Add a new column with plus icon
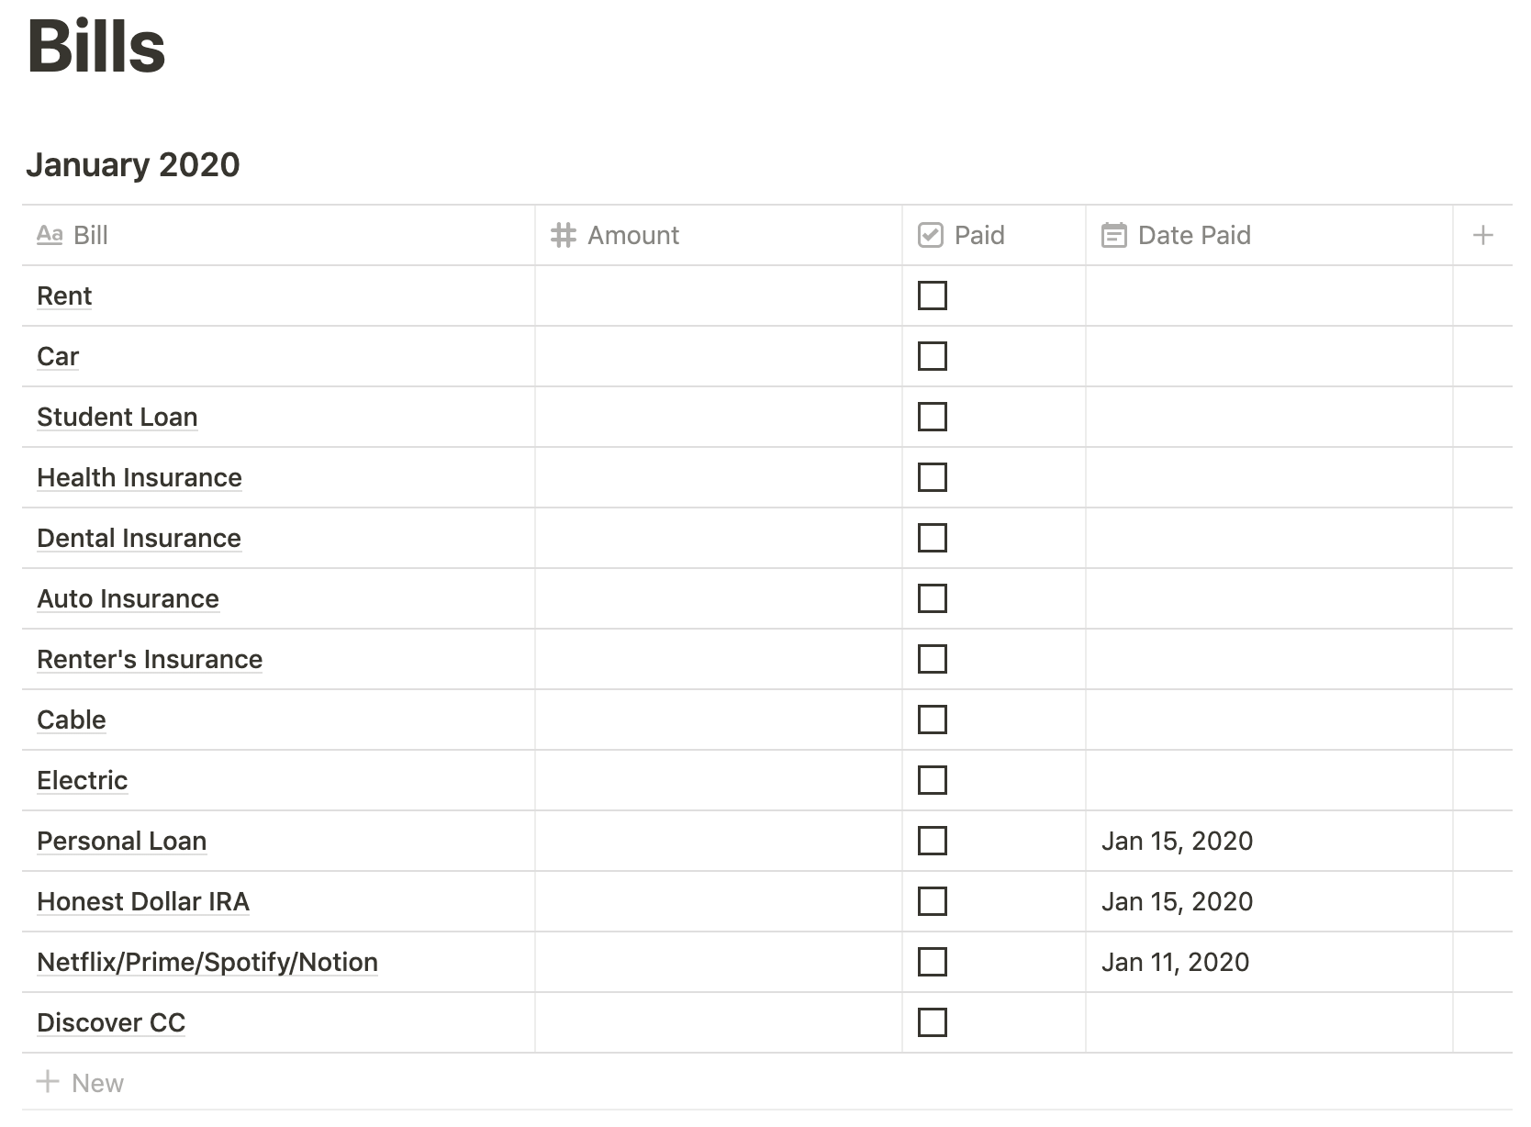Screen dimensions: 1531x1127 (x=1482, y=236)
